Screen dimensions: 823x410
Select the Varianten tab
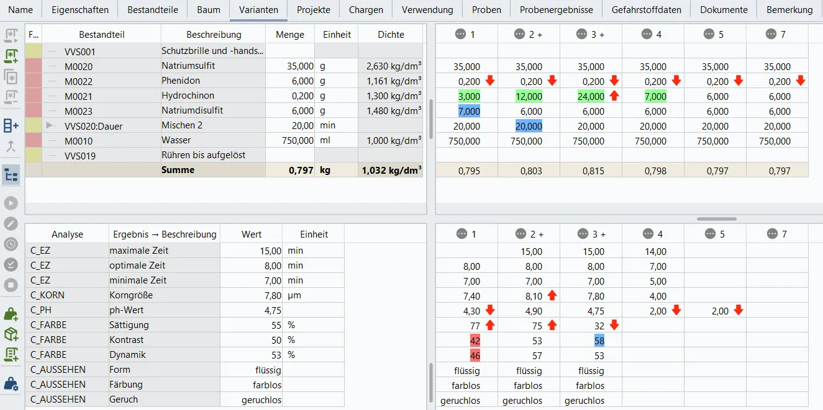(258, 9)
